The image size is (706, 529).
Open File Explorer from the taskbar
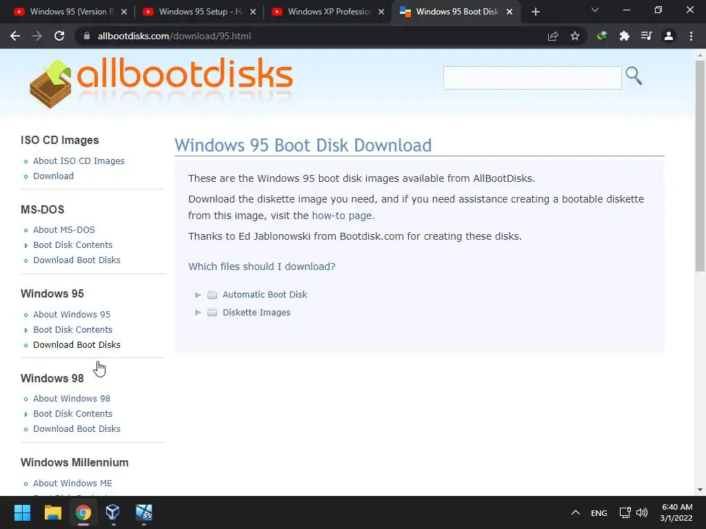pos(52,512)
